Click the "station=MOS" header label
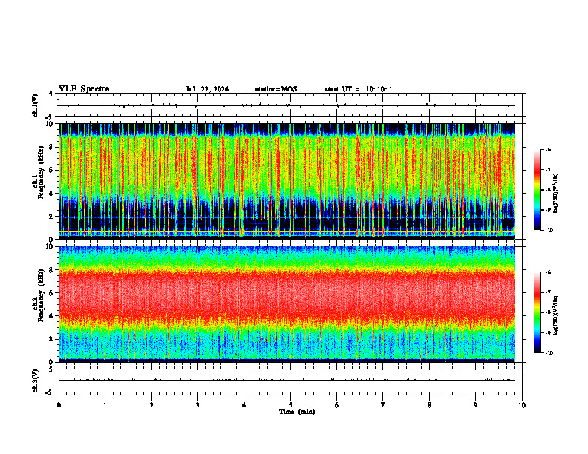This screenshot has height=454, width=588. tap(276, 89)
